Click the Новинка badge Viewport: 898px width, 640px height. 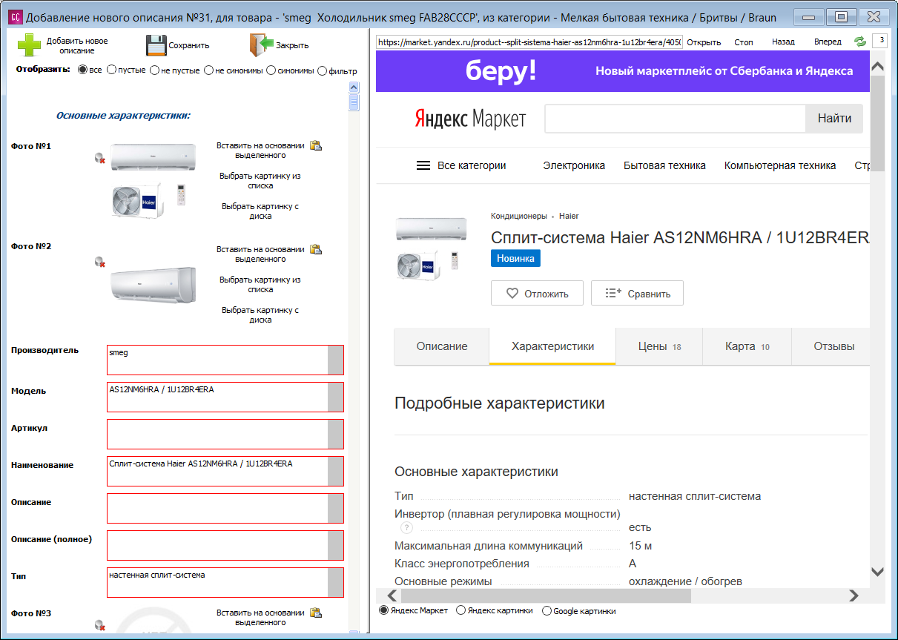click(515, 258)
